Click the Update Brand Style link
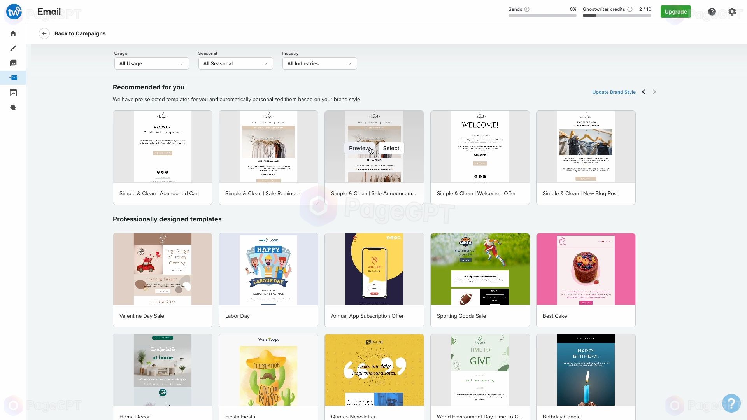The width and height of the screenshot is (747, 420). [x=614, y=92]
